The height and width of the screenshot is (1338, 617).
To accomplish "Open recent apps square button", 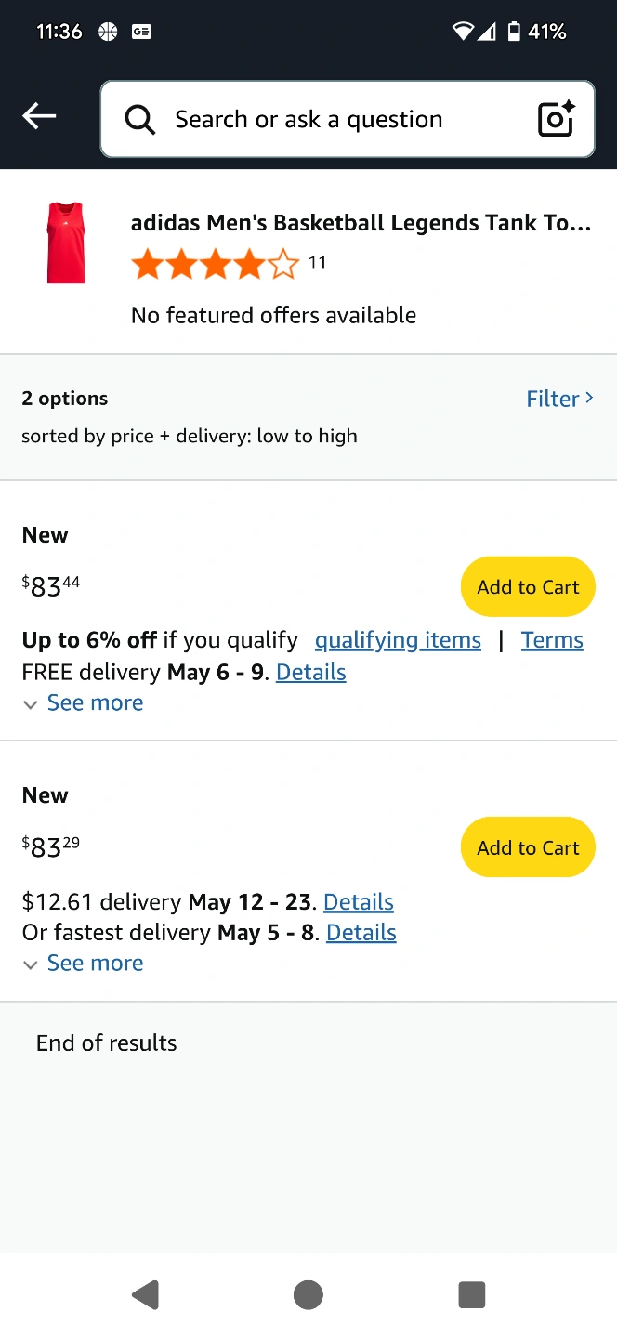I will pos(472,1294).
